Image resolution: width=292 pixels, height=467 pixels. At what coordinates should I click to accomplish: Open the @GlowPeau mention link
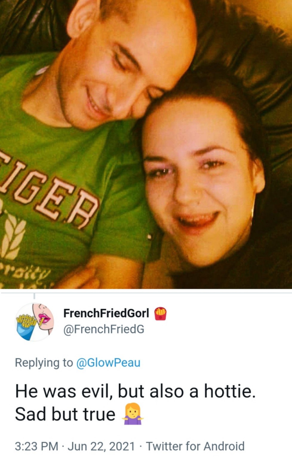108,363
